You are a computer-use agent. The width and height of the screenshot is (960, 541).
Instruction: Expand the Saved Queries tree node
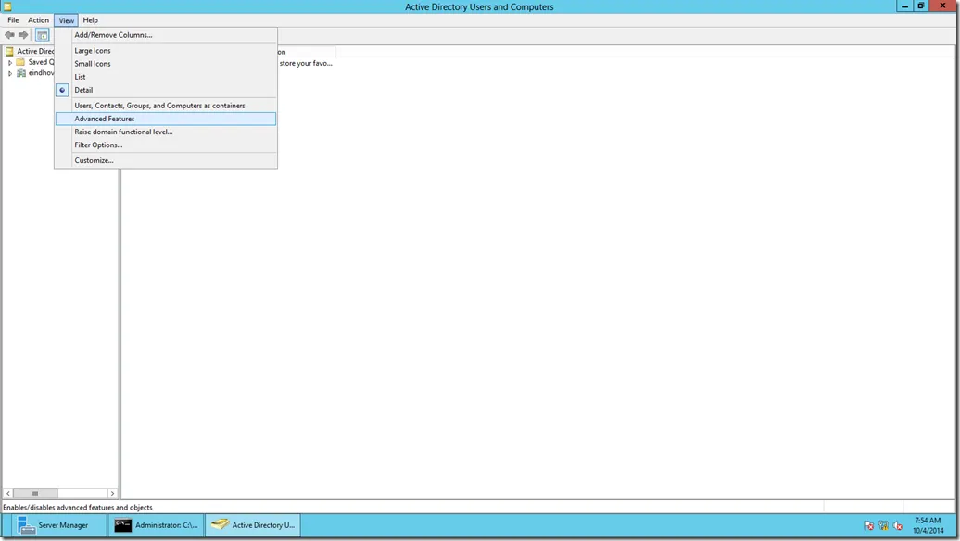[x=10, y=62]
